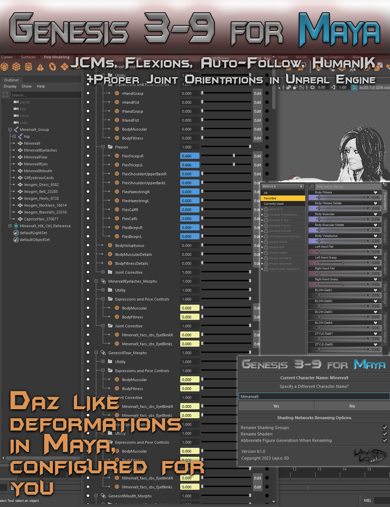Image resolution: width=390 pixels, height=507 pixels.
Task: Click No in Genesis 3-9 dialog
Action: point(352,406)
